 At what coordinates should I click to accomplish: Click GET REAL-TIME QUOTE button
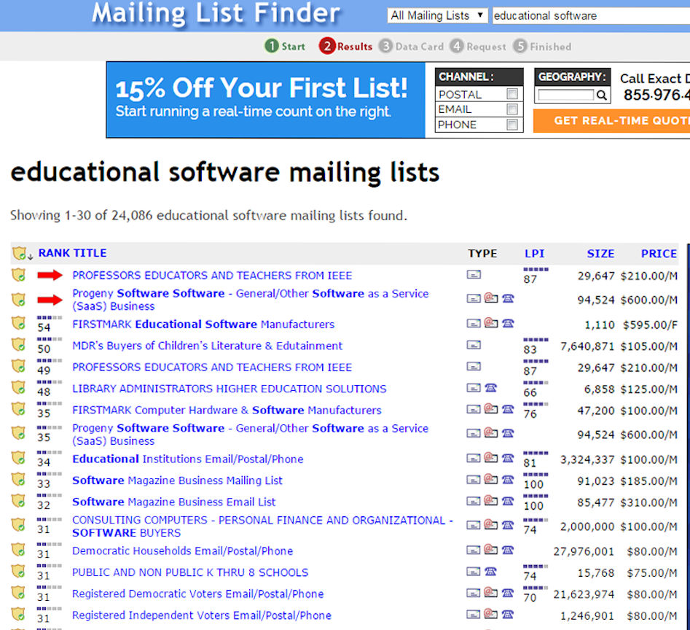611,120
